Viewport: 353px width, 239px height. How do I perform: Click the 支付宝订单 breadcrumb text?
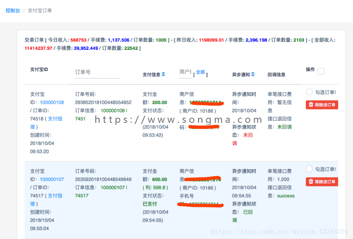tap(40, 11)
